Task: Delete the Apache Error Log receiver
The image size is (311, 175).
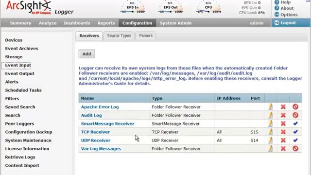Action: 283,107
